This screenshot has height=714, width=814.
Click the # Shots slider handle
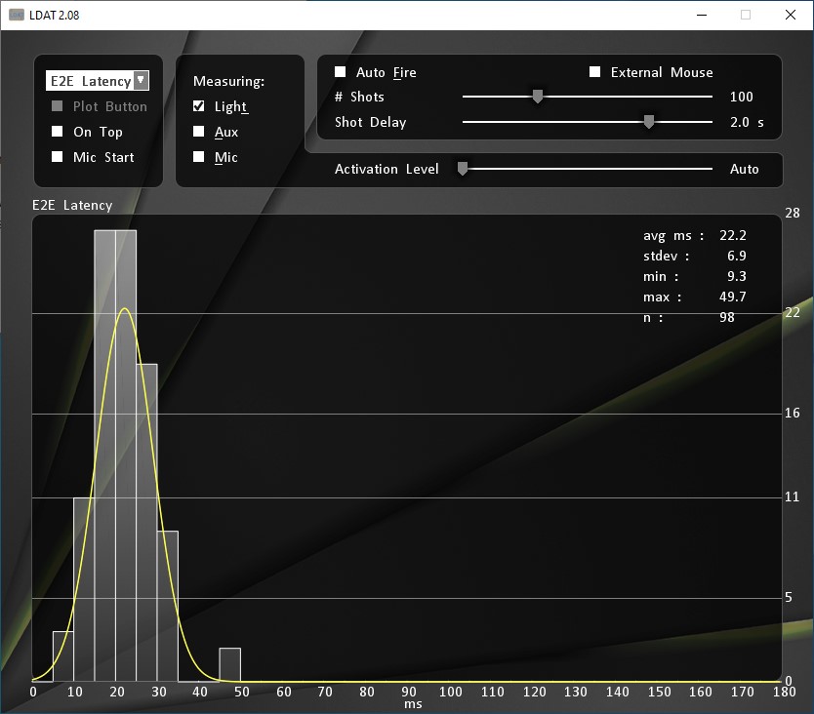coord(538,97)
